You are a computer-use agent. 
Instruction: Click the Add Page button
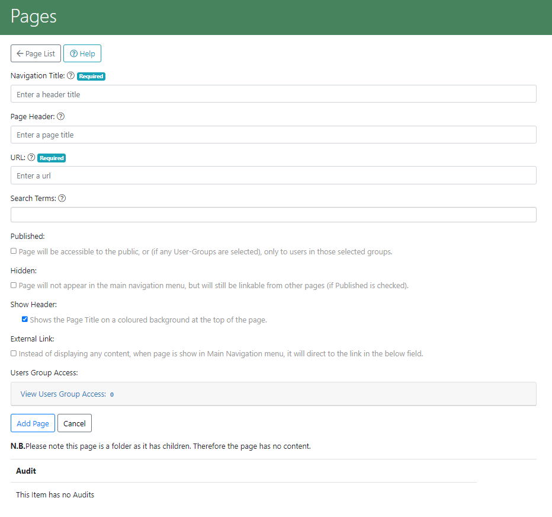coord(33,423)
